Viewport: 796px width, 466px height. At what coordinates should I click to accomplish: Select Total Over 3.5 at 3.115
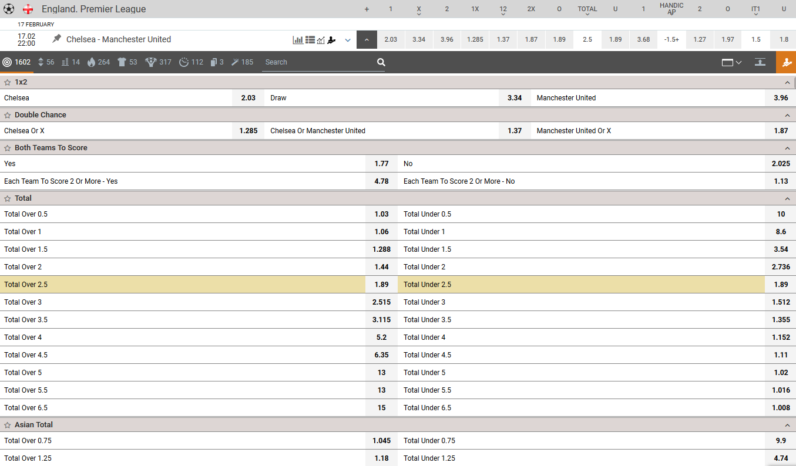[381, 320]
